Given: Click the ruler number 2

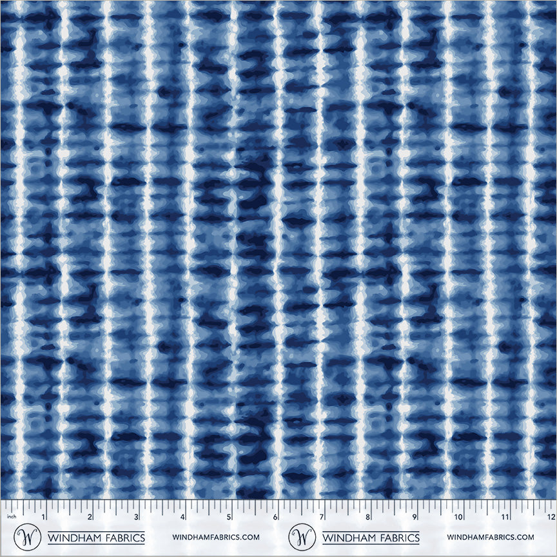Looking at the screenshot, I should point(90,517).
